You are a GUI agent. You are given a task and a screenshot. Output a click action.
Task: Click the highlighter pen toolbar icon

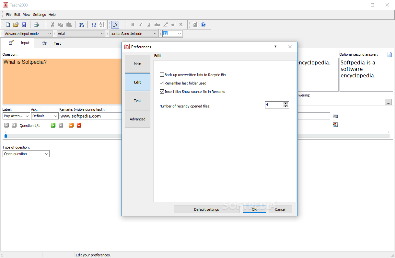click(x=165, y=25)
